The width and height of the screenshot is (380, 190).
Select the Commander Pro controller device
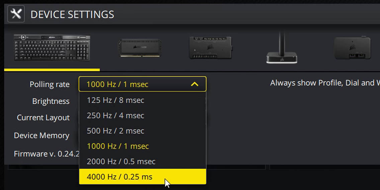click(x=210, y=47)
